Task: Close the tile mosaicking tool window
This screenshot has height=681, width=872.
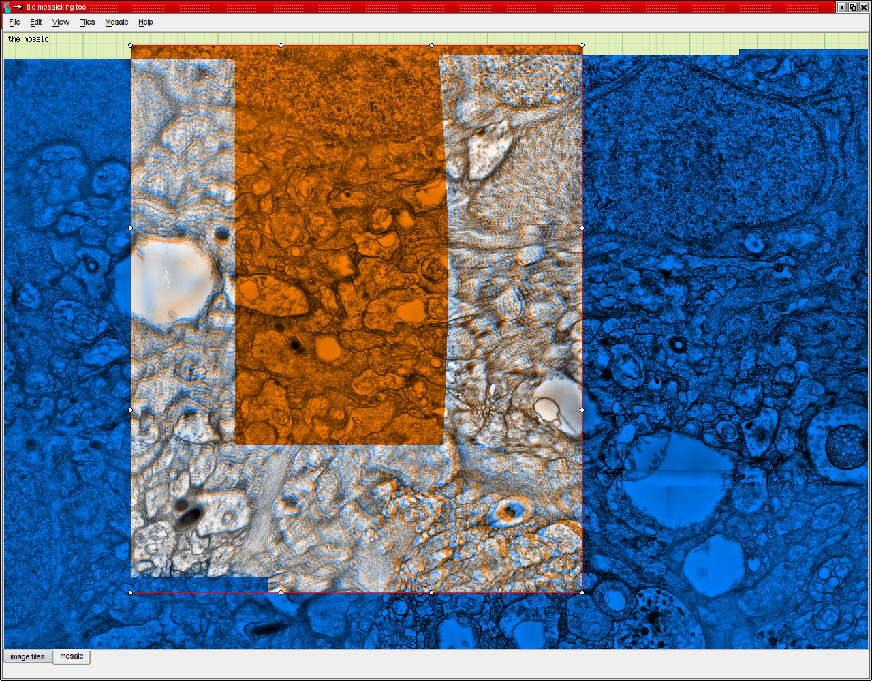Action: (x=864, y=7)
